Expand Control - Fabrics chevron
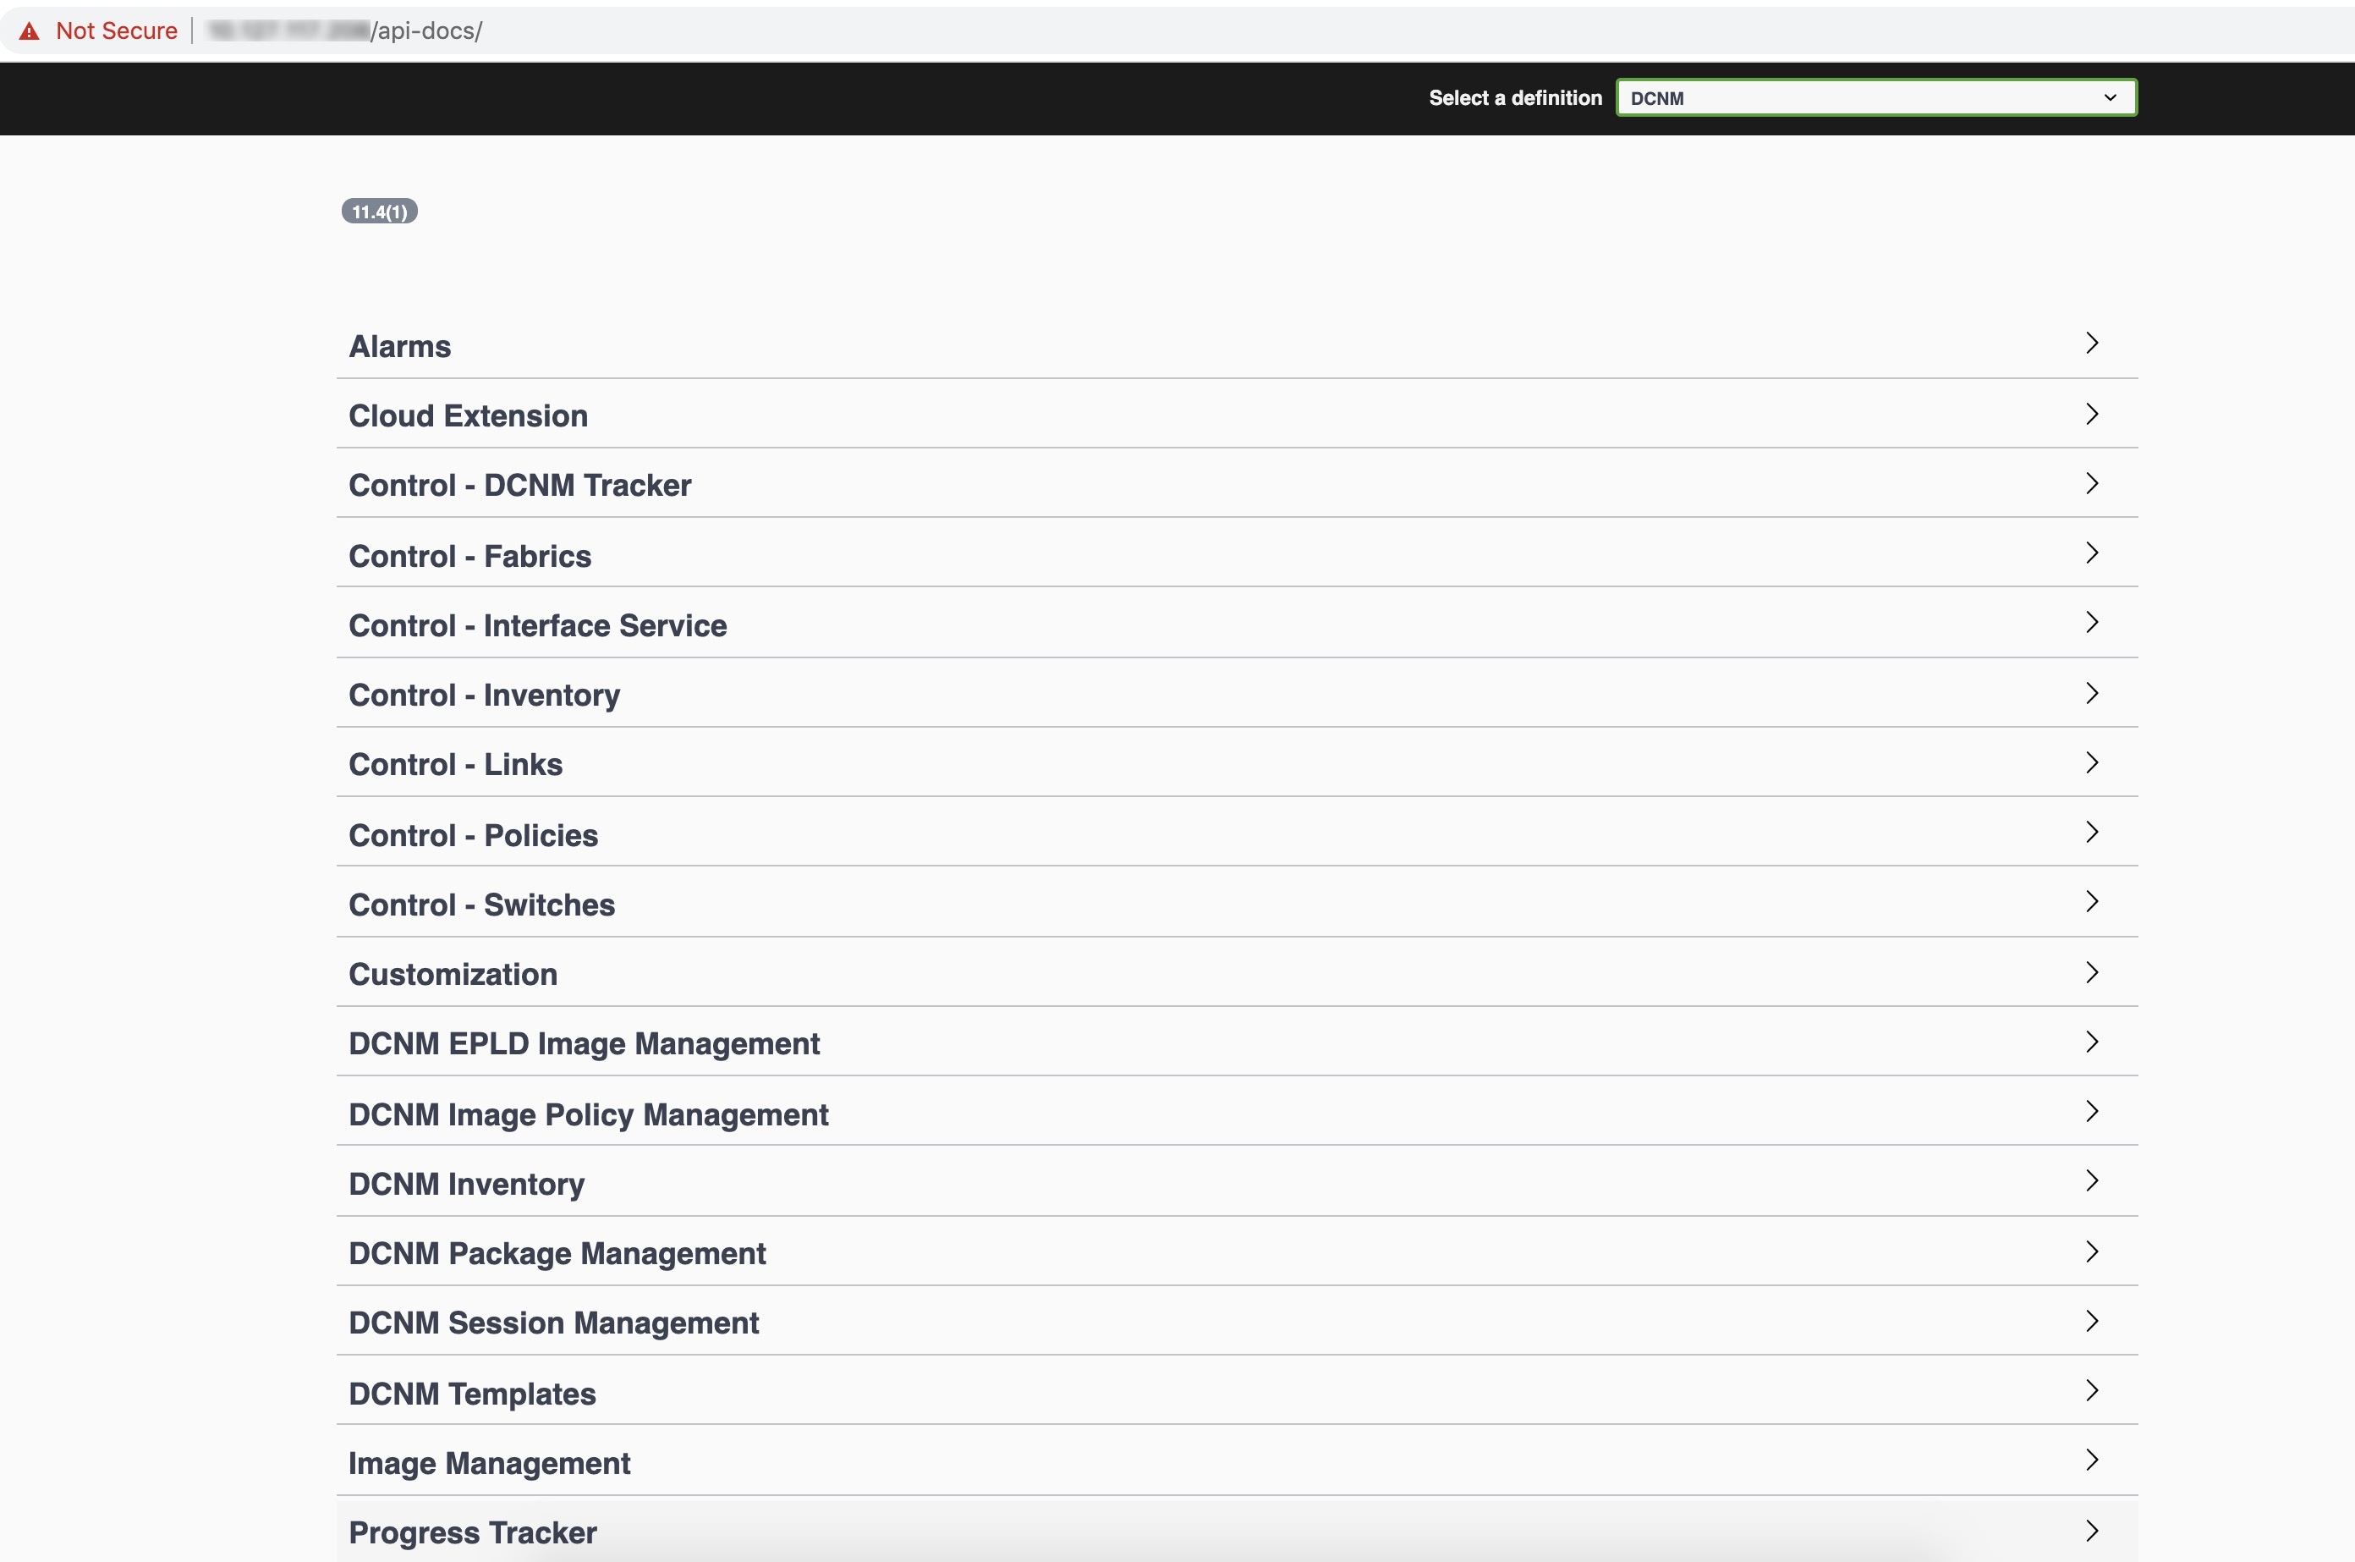This screenshot has height=1562, width=2355. click(x=2092, y=553)
